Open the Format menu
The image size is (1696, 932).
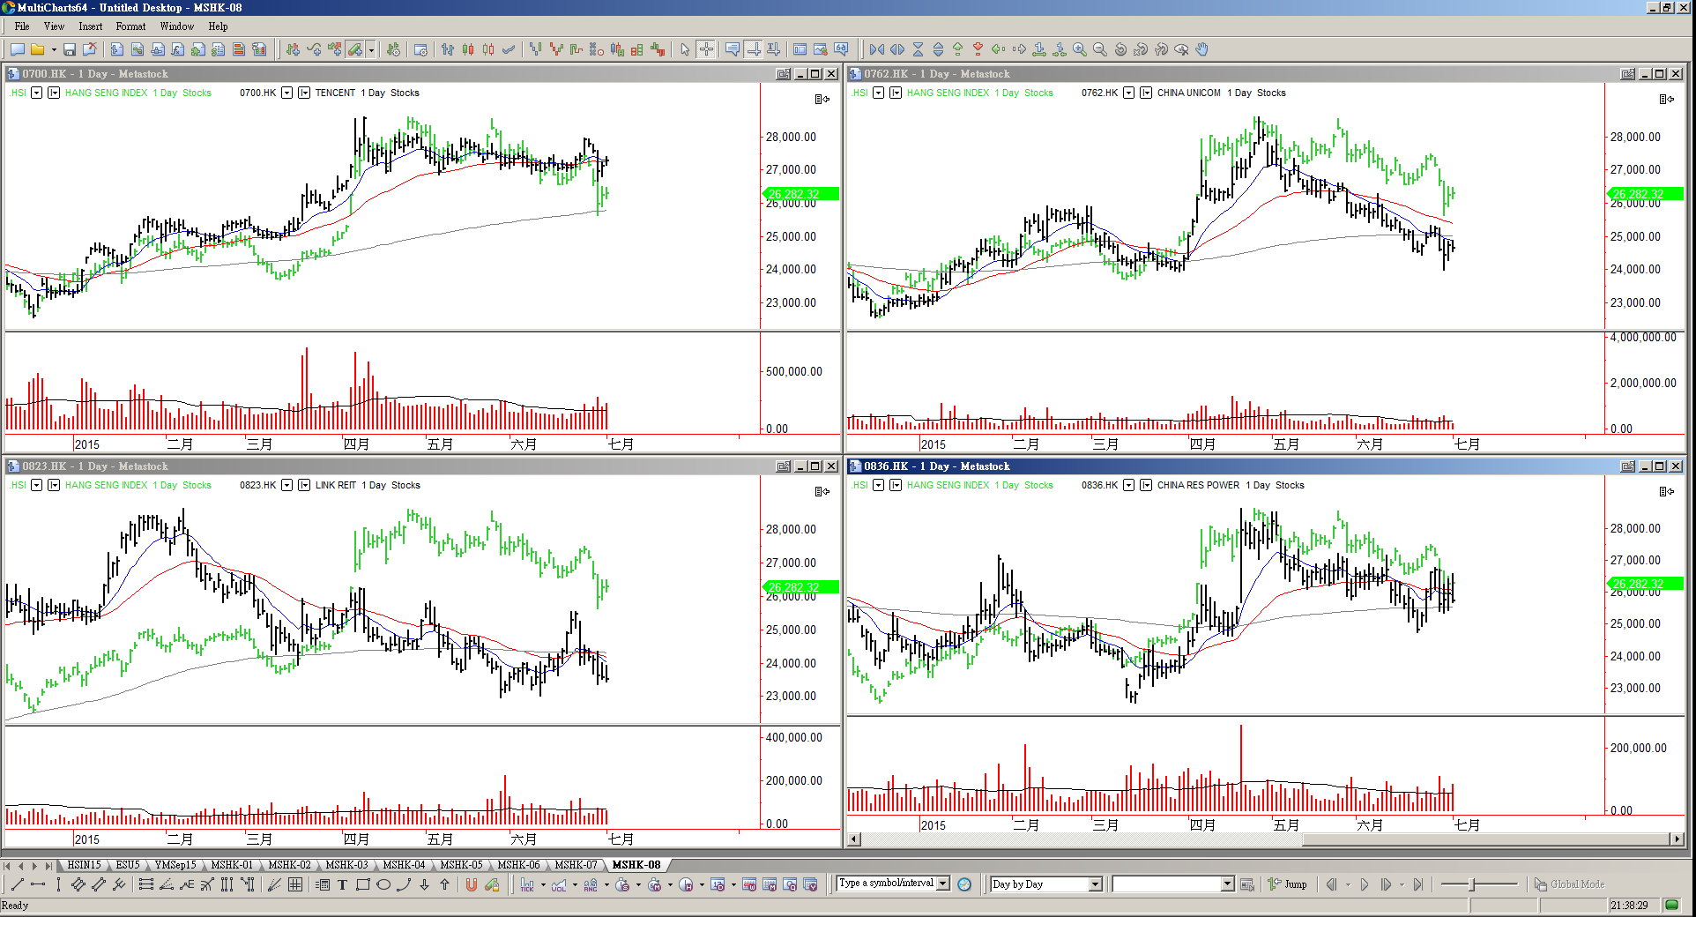[x=130, y=26]
